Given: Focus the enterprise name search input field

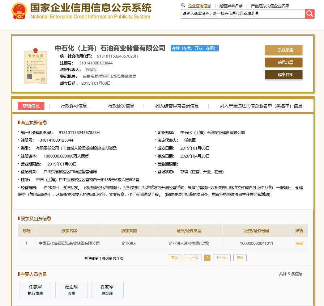Looking at the screenshot, I should [x=243, y=14].
